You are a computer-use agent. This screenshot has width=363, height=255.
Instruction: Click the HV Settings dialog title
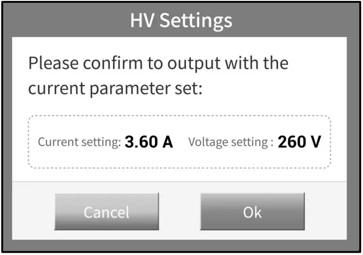[x=181, y=21]
